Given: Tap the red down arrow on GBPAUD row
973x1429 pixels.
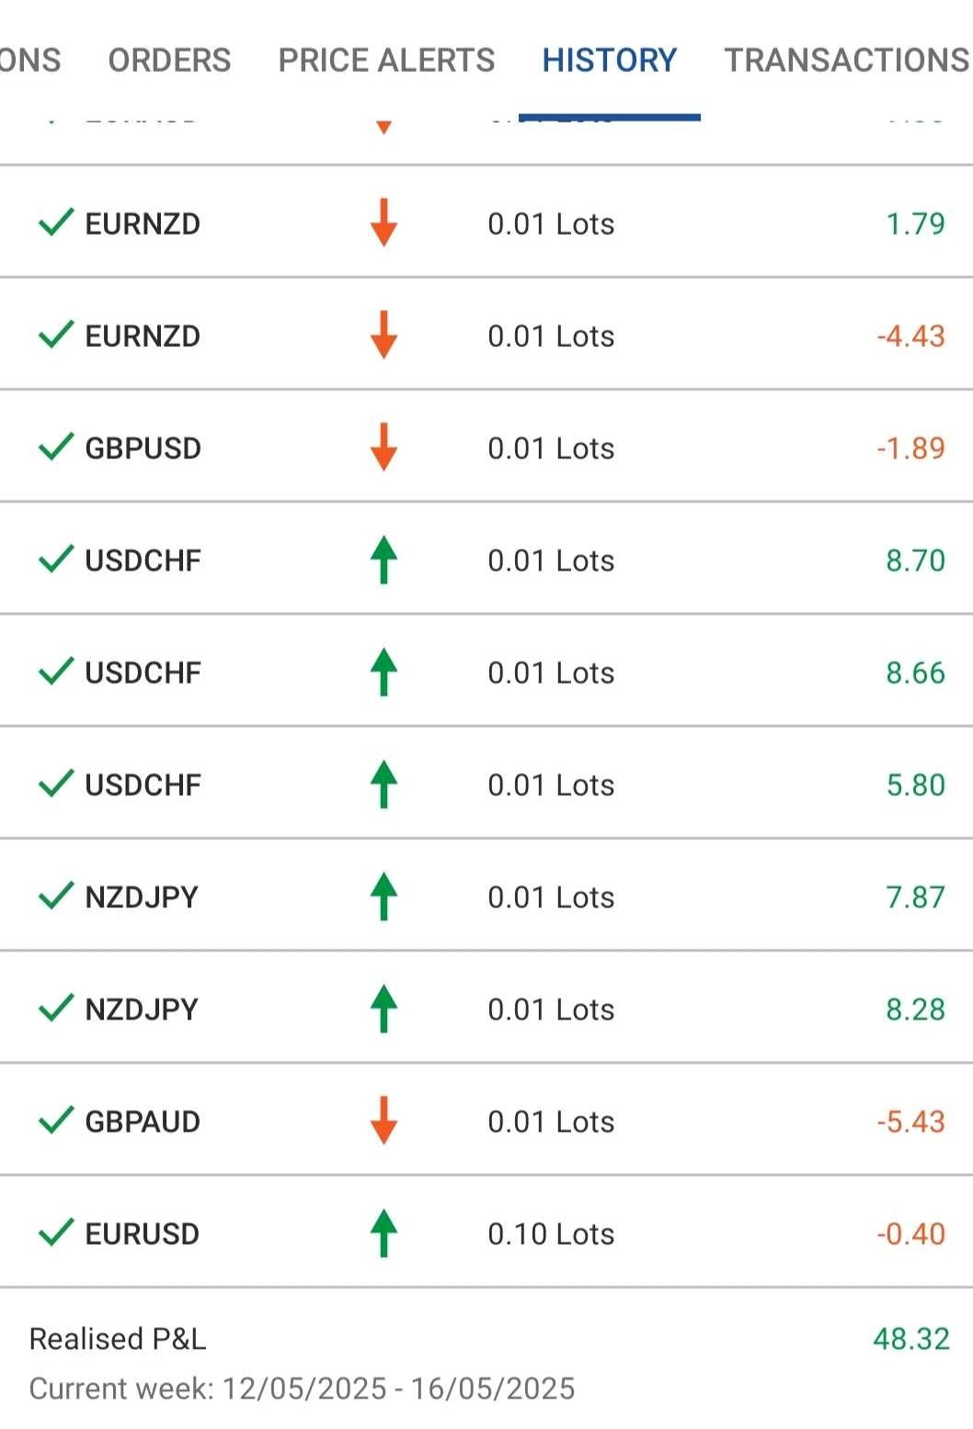Looking at the screenshot, I should (x=383, y=1121).
